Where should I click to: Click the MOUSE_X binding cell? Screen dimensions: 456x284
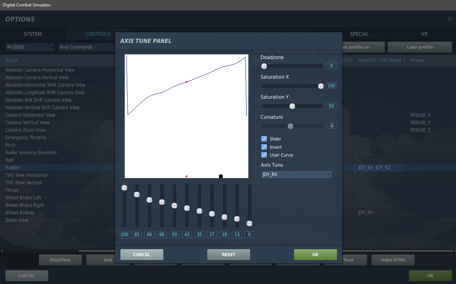pyautogui.click(x=430, y=115)
